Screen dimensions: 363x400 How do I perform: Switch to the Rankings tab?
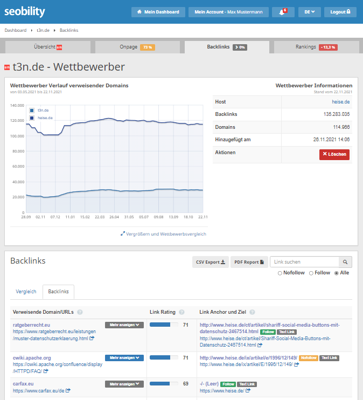(x=317, y=47)
